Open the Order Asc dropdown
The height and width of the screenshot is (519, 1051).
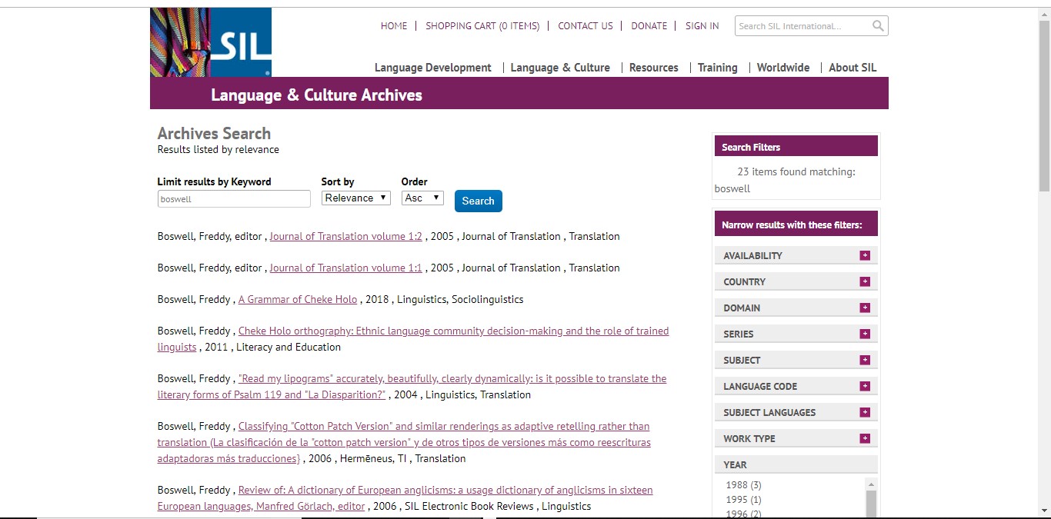point(422,198)
